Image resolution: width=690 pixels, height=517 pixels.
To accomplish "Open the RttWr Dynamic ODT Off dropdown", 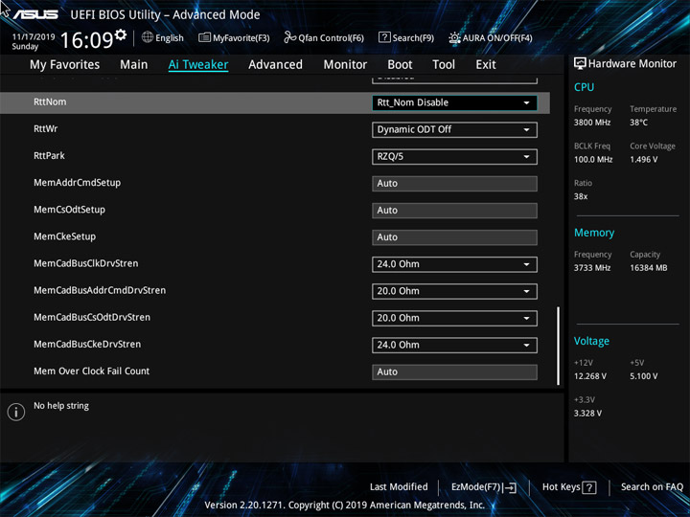I will pyautogui.click(x=454, y=129).
